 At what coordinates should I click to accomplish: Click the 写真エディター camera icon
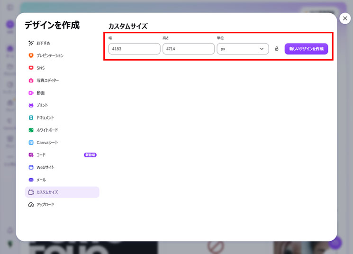coord(31,81)
